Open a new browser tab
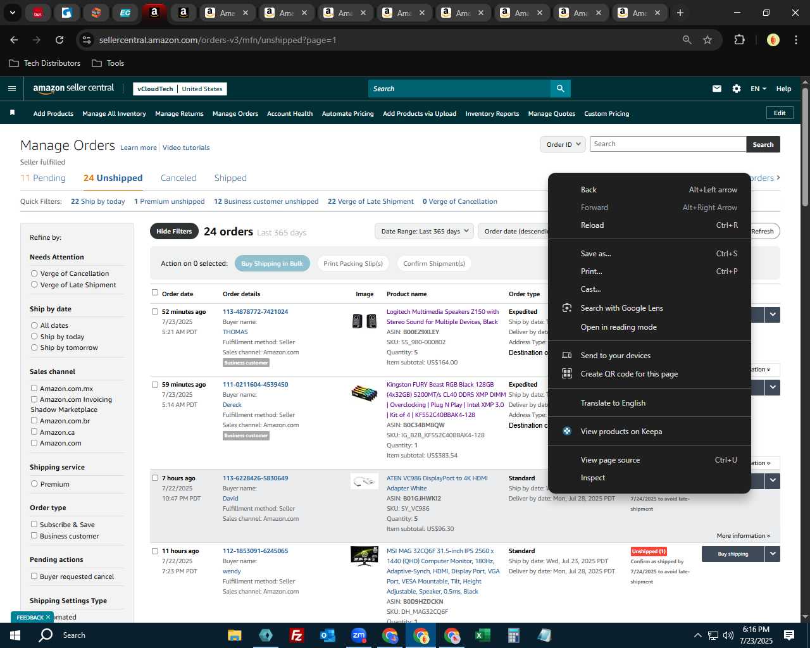 [x=680, y=13]
